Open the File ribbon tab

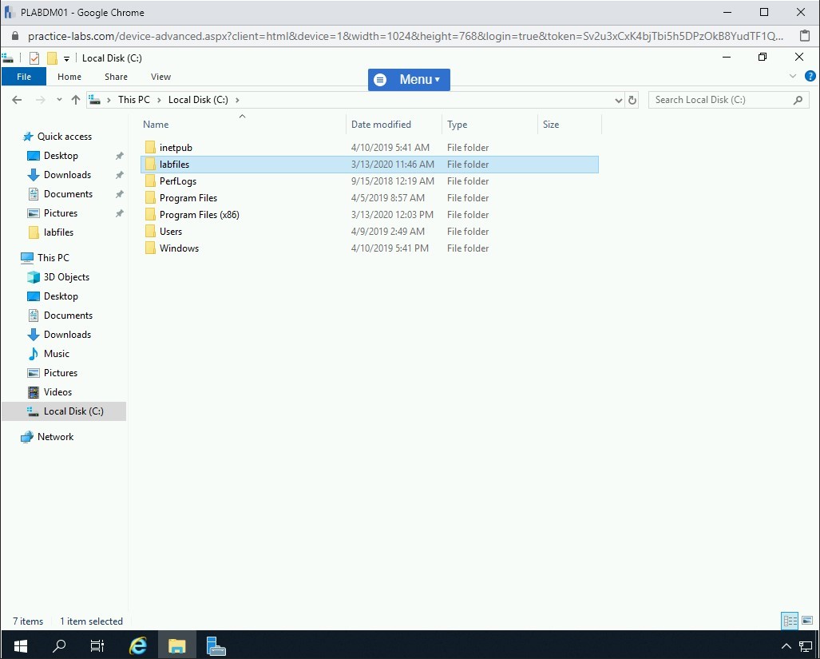(x=24, y=77)
